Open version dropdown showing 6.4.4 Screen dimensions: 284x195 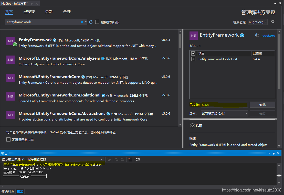pos(224,114)
